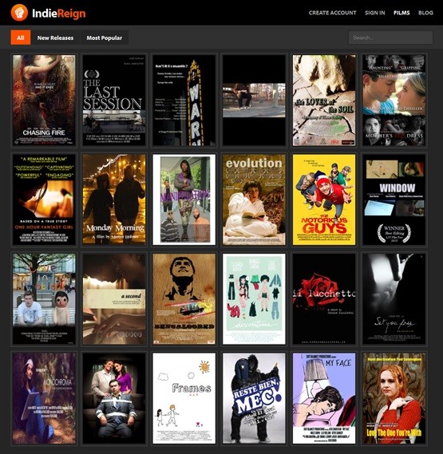
Task: Select the Warner theater marquee poster
Action: (x=184, y=101)
